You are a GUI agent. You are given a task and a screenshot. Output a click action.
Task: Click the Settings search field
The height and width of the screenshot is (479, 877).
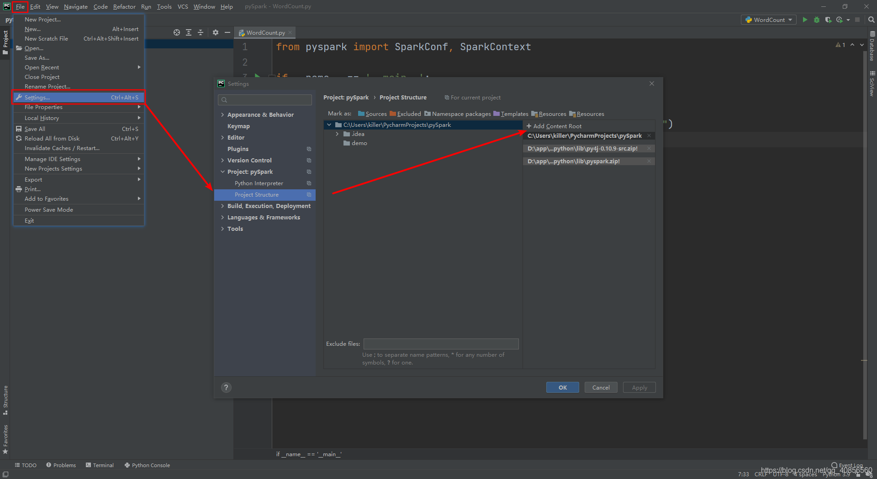click(265, 100)
